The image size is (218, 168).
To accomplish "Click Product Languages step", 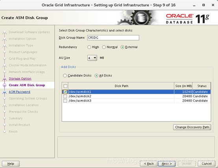I will pyautogui.click(x=23, y=52).
